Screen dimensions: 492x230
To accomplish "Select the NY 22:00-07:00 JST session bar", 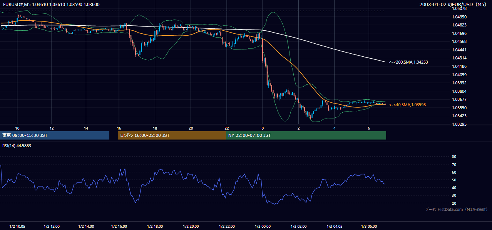I will click(306, 135).
